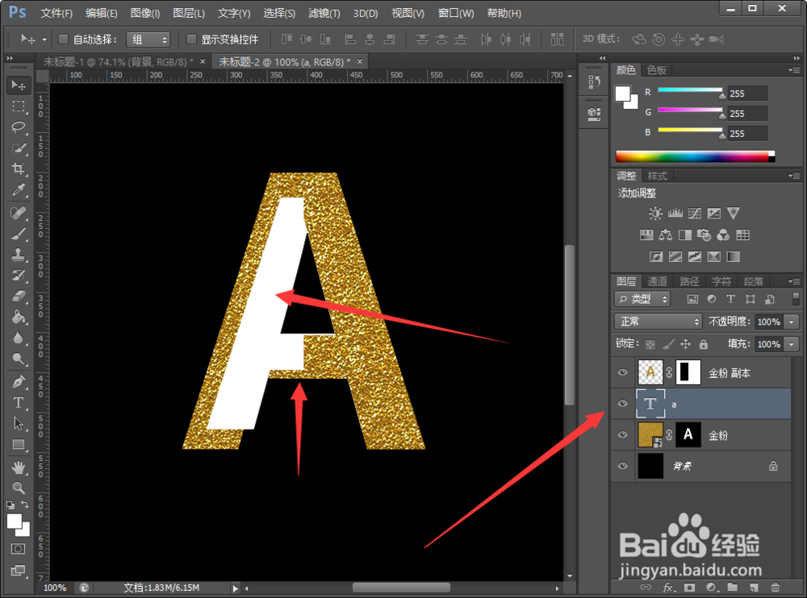Click the 金粉 layer name
Image resolution: width=807 pixels, height=598 pixels.
pyautogui.click(x=718, y=435)
